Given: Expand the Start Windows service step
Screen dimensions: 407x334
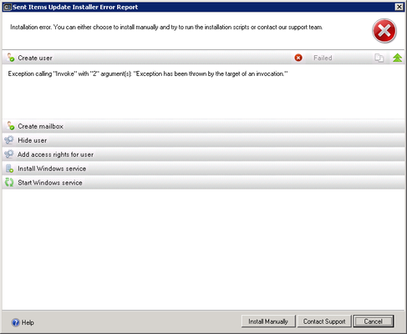Looking at the screenshot, I should click(204, 183).
